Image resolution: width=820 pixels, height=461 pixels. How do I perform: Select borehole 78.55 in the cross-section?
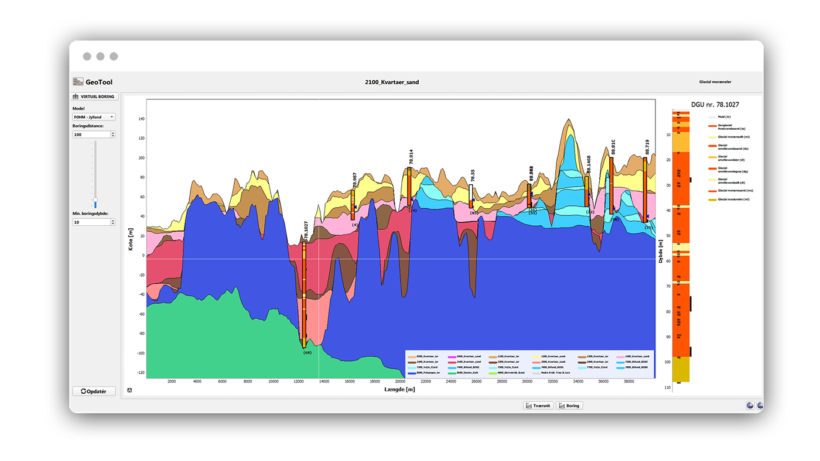[471, 197]
